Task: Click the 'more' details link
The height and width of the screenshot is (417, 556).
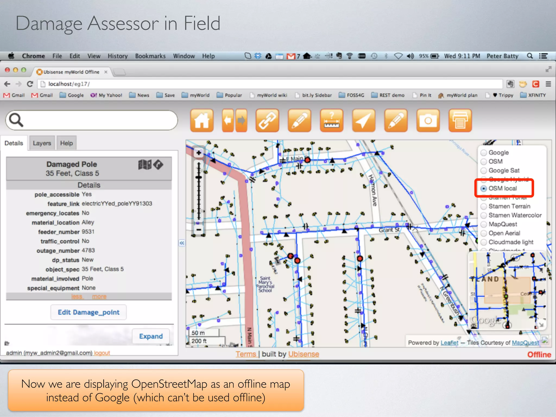Action: coord(99,296)
